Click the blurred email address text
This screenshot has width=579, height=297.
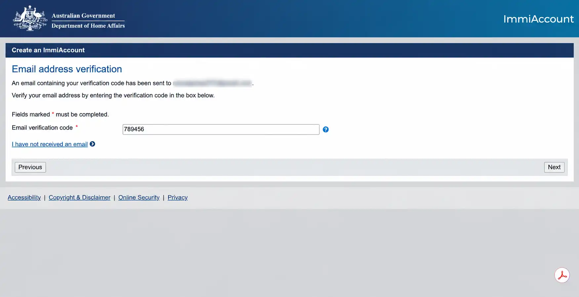tap(212, 83)
